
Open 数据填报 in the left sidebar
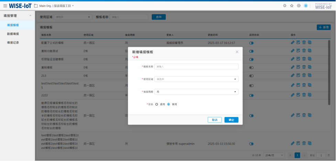click(x=13, y=34)
